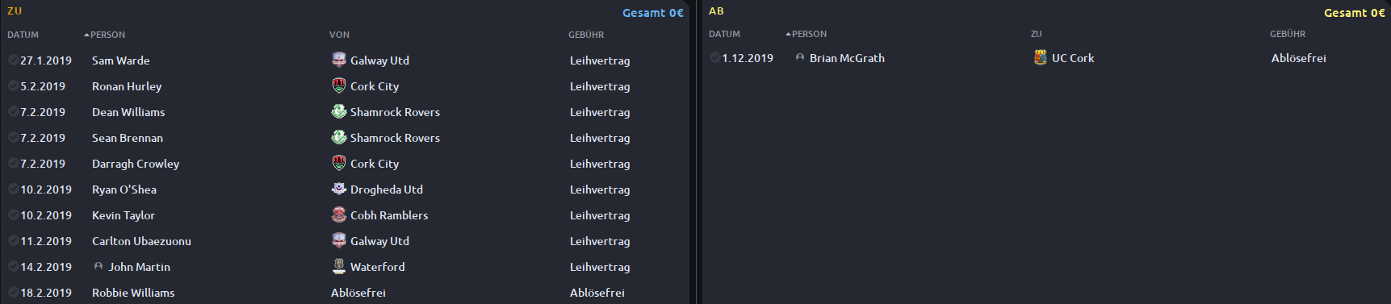The image size is (1391, 304).
Task: Toggle the round marker on the 1.12.2019 departure
Action: [x=715, y=57]
